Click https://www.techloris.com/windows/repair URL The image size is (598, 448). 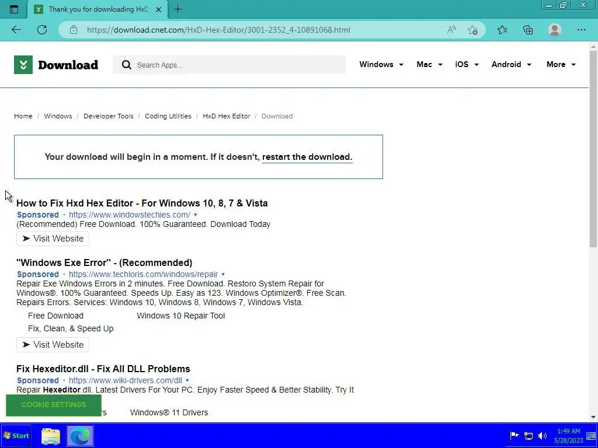(x=144, y=274)
